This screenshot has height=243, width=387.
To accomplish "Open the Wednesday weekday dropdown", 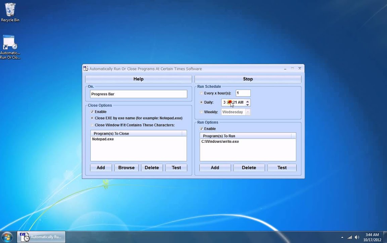I will coord(248,112).
